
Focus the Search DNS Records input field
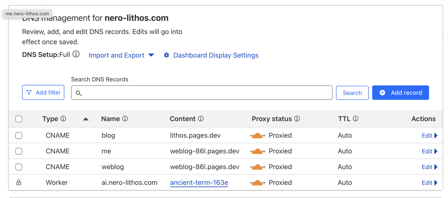202,93
